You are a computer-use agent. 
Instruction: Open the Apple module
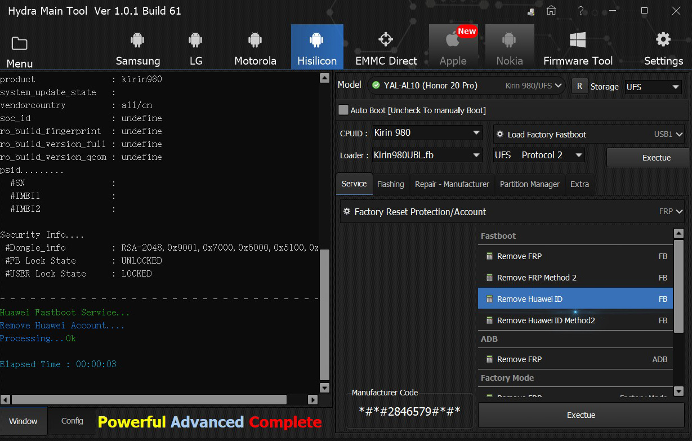[453, 48]
